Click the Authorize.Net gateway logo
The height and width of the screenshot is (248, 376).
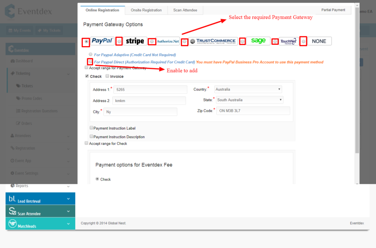168,41
